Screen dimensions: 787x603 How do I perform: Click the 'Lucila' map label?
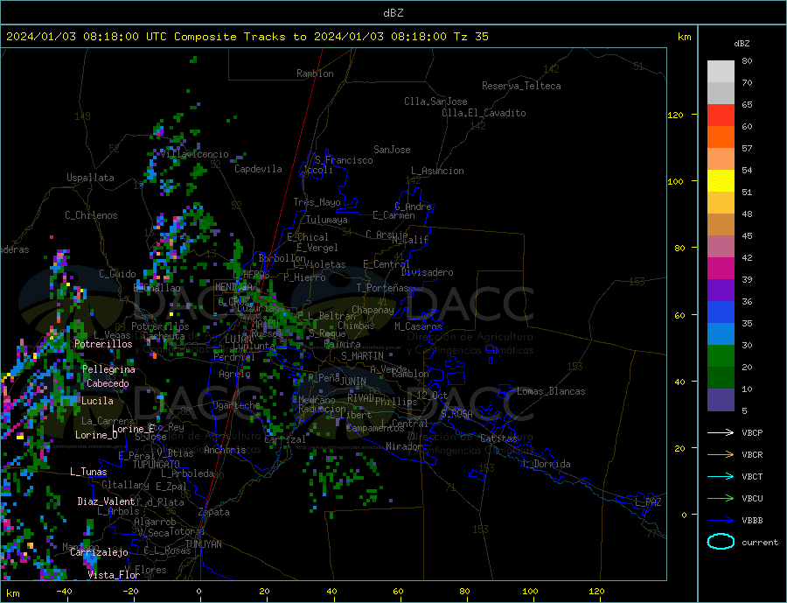[x=97, y=401]
